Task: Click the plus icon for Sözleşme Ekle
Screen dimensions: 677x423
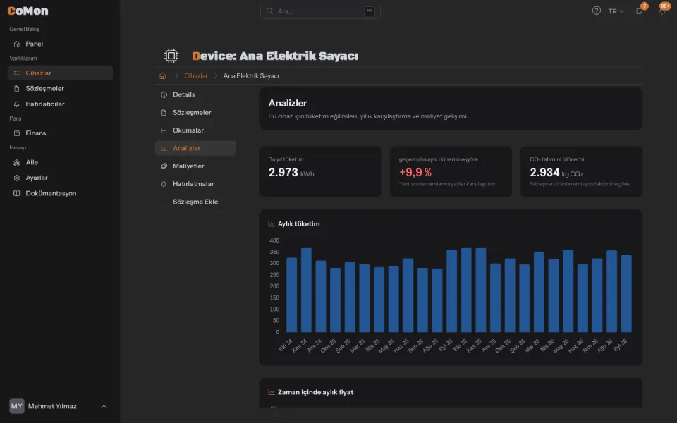Action: pos(164,202)
